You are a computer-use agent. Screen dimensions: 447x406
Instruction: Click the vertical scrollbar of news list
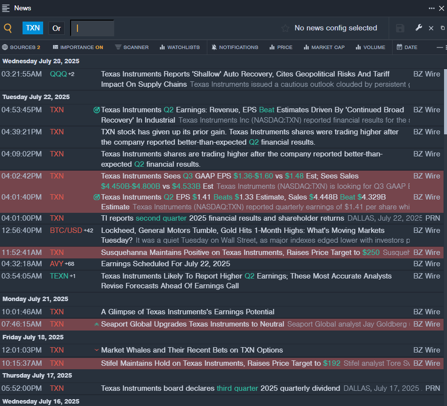point(446,102)
